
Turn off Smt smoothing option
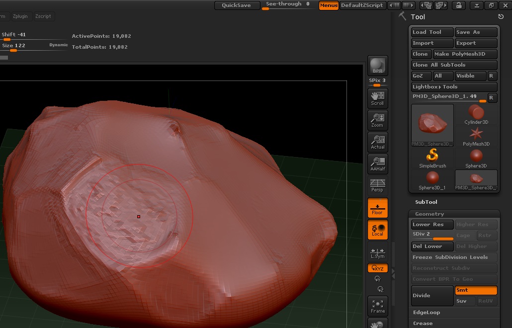coord(476,290)
